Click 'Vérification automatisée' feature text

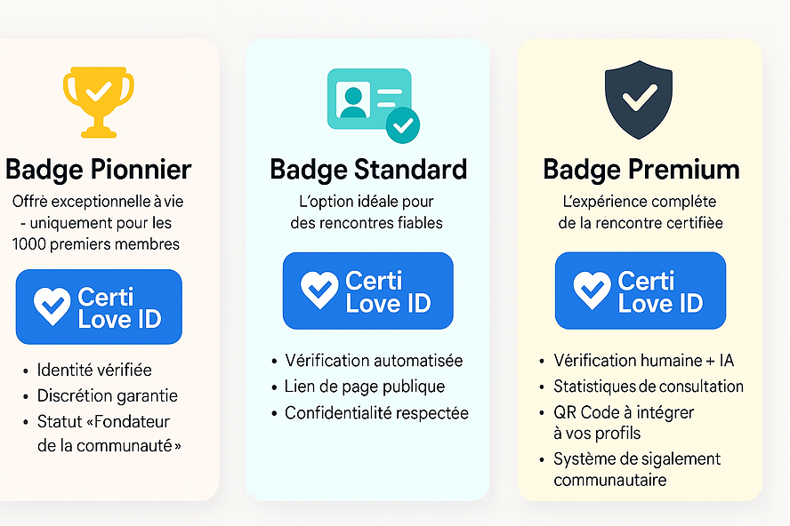coord(374,361)
